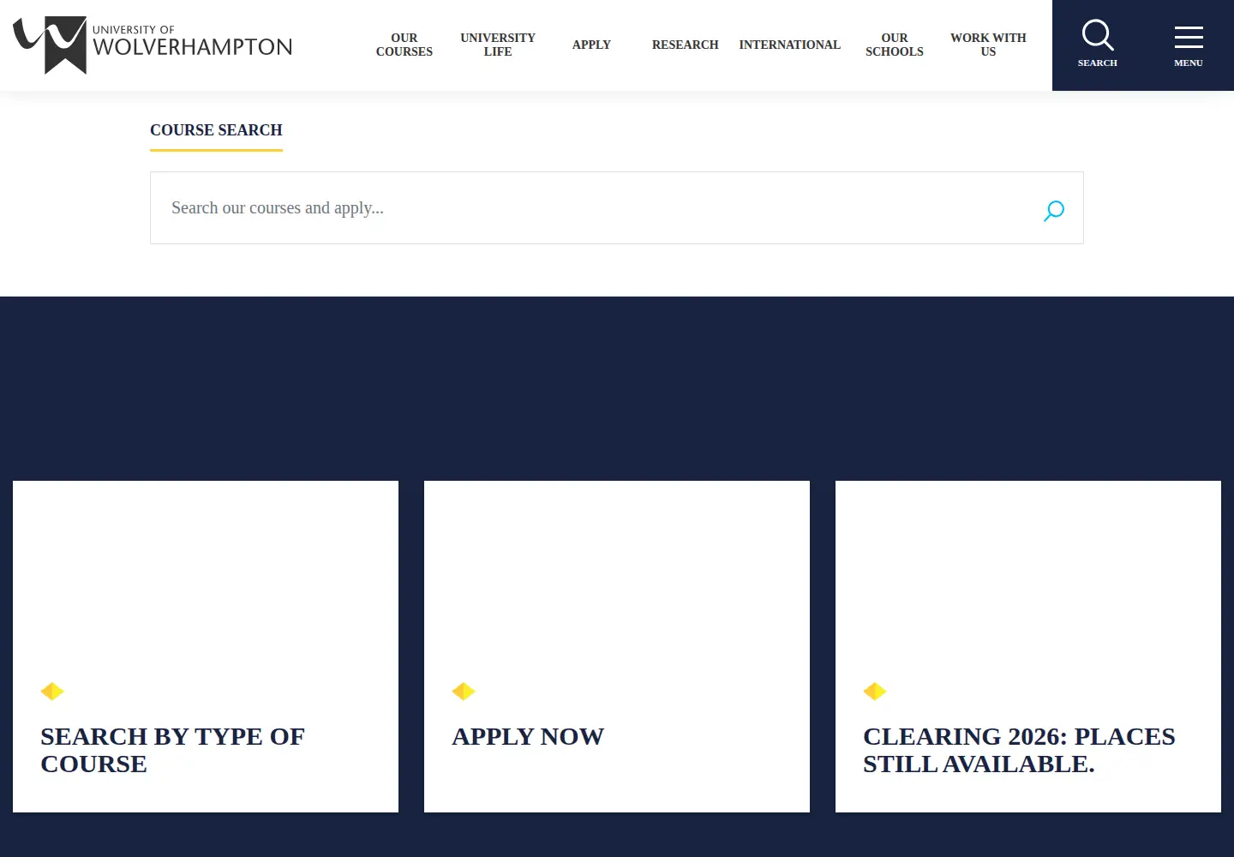Click yellow diamond icon on Apply Now card
The image size is (1234, 857).
pos(464,691)
